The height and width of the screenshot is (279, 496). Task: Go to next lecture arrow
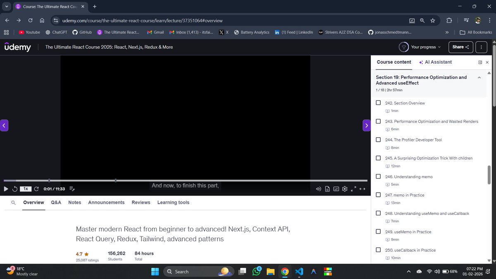(367, 126)
